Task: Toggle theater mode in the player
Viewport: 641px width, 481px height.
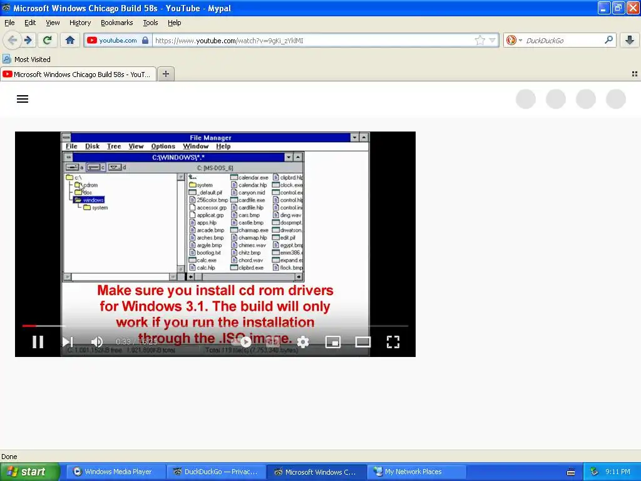Action: 362,341
